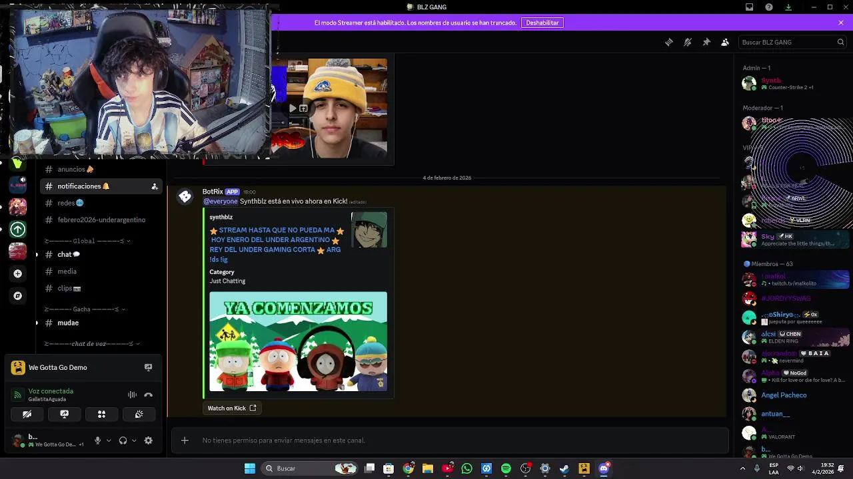Click plus attachment button in message bar
Screen dimensions: 853x479
tap(185, 440)
